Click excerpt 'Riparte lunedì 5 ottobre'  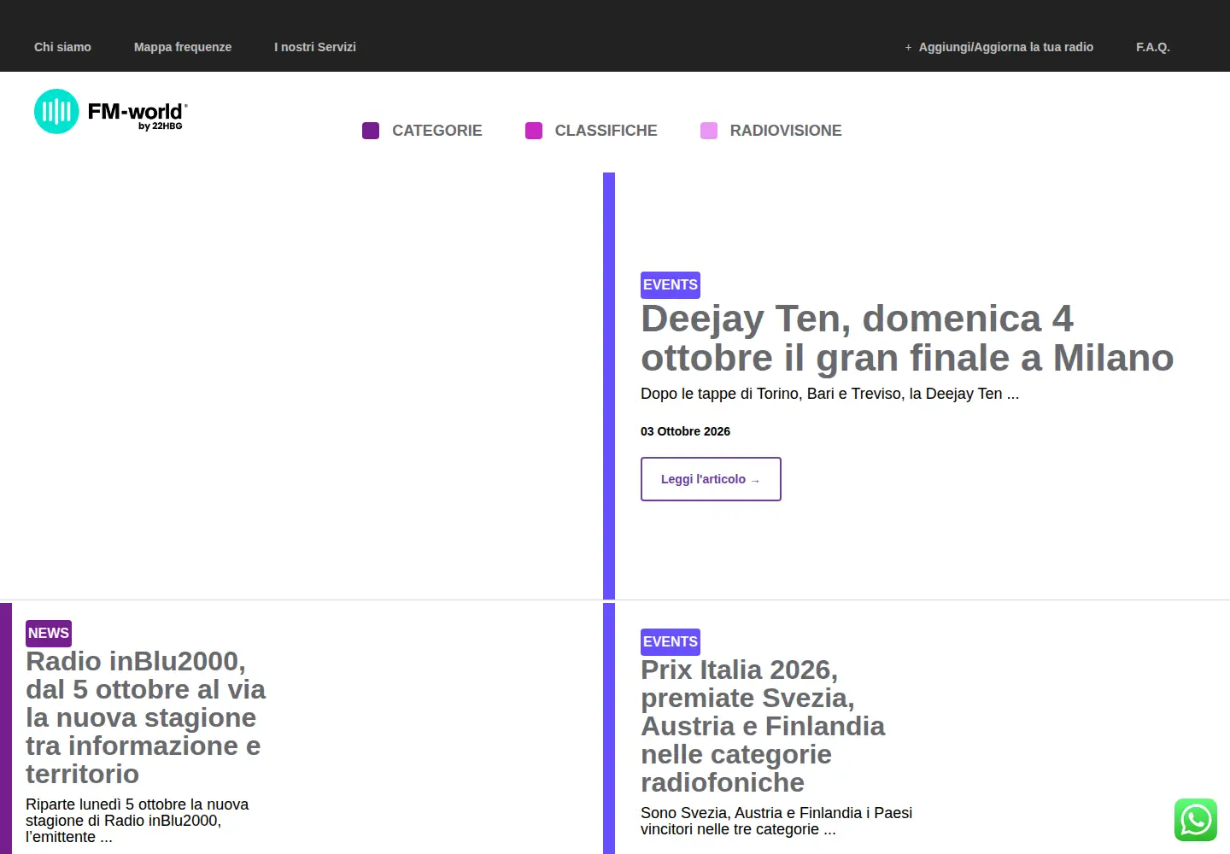click(x=137, y=821)
